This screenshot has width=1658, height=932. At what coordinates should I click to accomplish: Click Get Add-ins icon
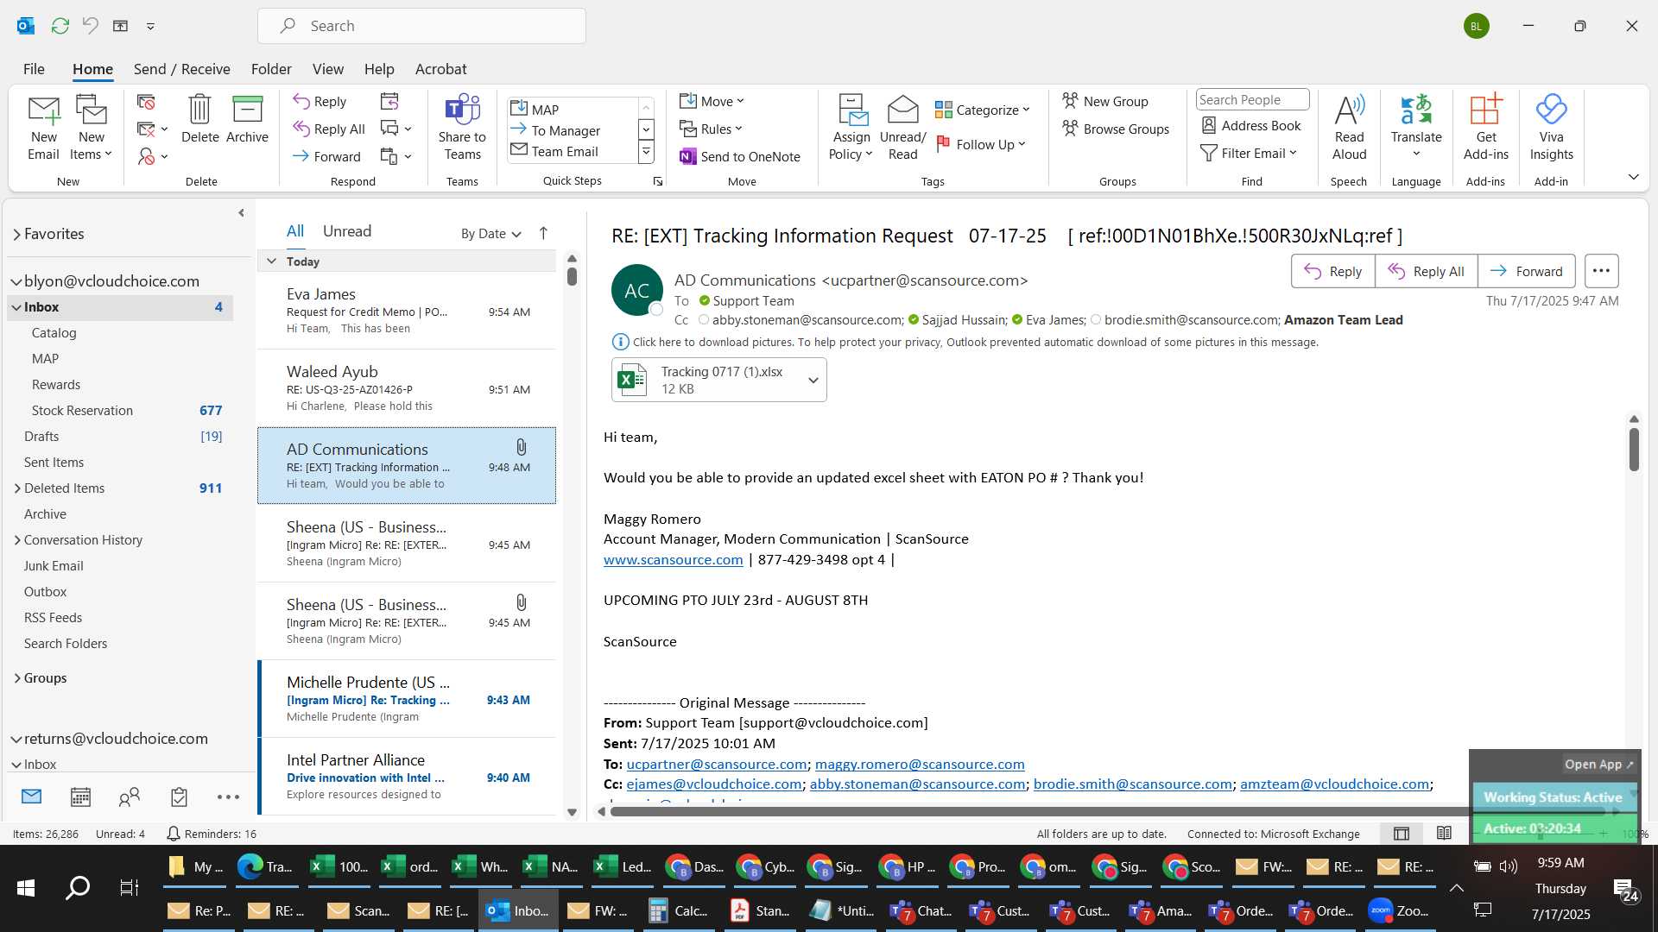pos(1485,128)
